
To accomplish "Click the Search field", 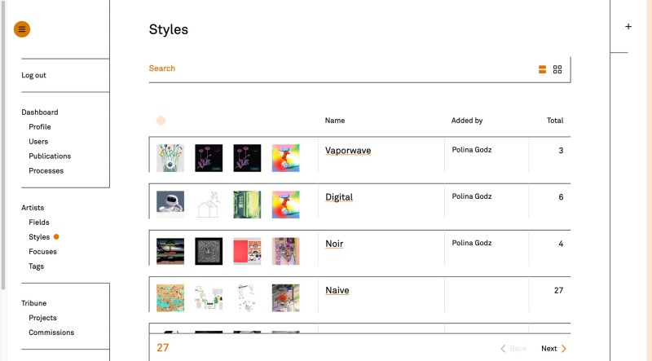I will click(x=326, y=68).
